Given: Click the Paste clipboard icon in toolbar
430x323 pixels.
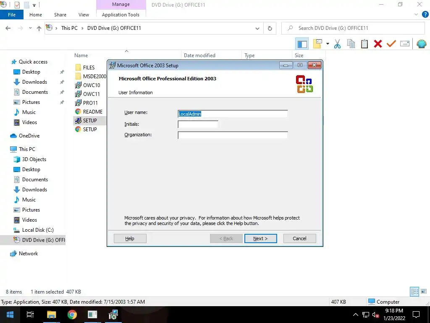Looking at the screenshot, I should (364, 44).
